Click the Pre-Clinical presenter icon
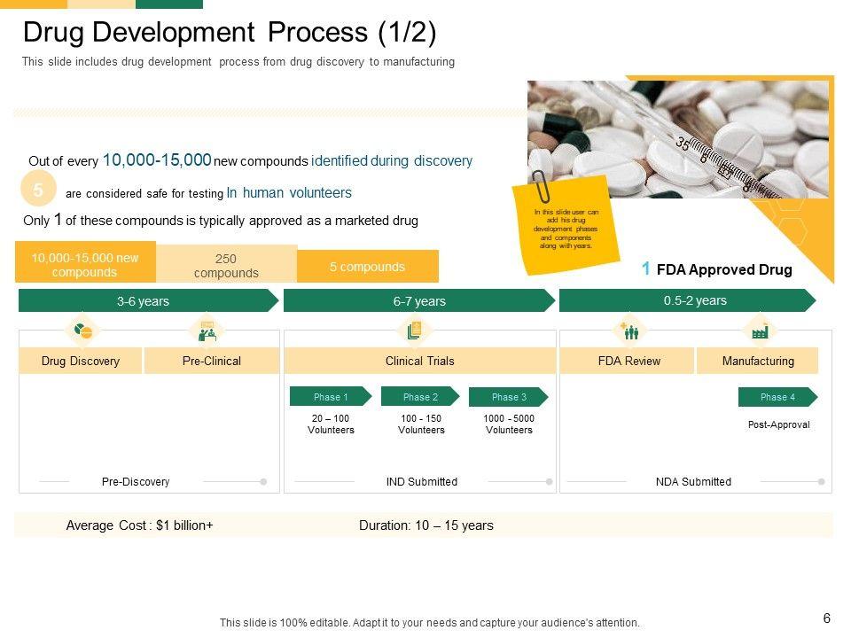The height and width of the screenshot is (638, 851). tap(208, 331)
